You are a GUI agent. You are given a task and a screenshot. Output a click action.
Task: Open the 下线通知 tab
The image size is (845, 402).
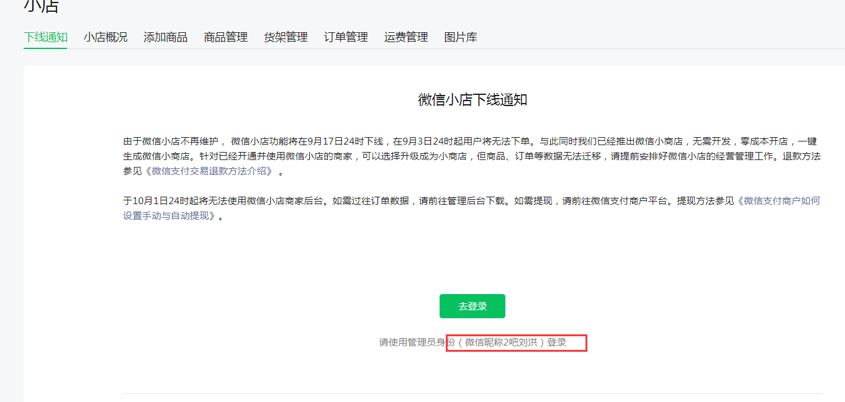tap(45, 37)
